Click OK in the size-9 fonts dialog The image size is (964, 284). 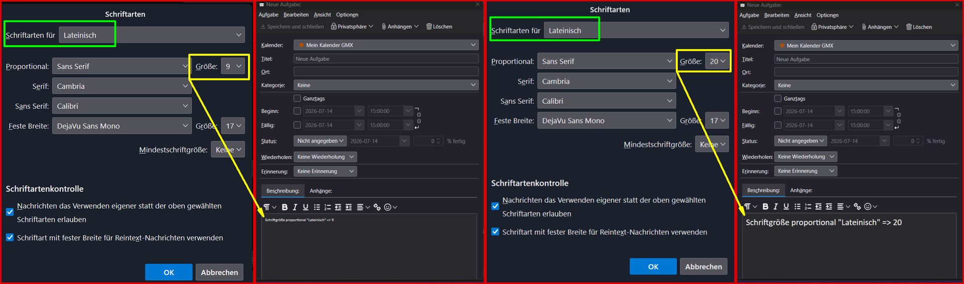click(x=169, y=272)
